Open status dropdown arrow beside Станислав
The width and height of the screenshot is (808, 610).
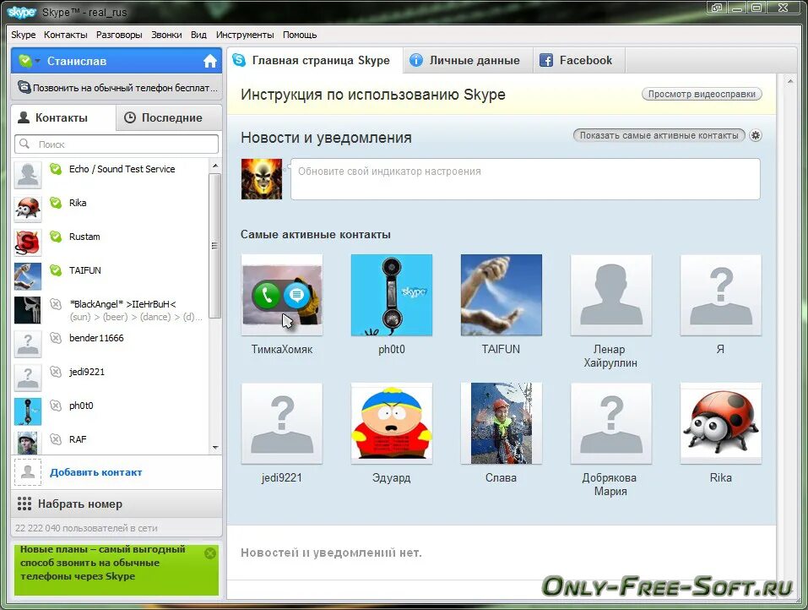pos(38,62)
